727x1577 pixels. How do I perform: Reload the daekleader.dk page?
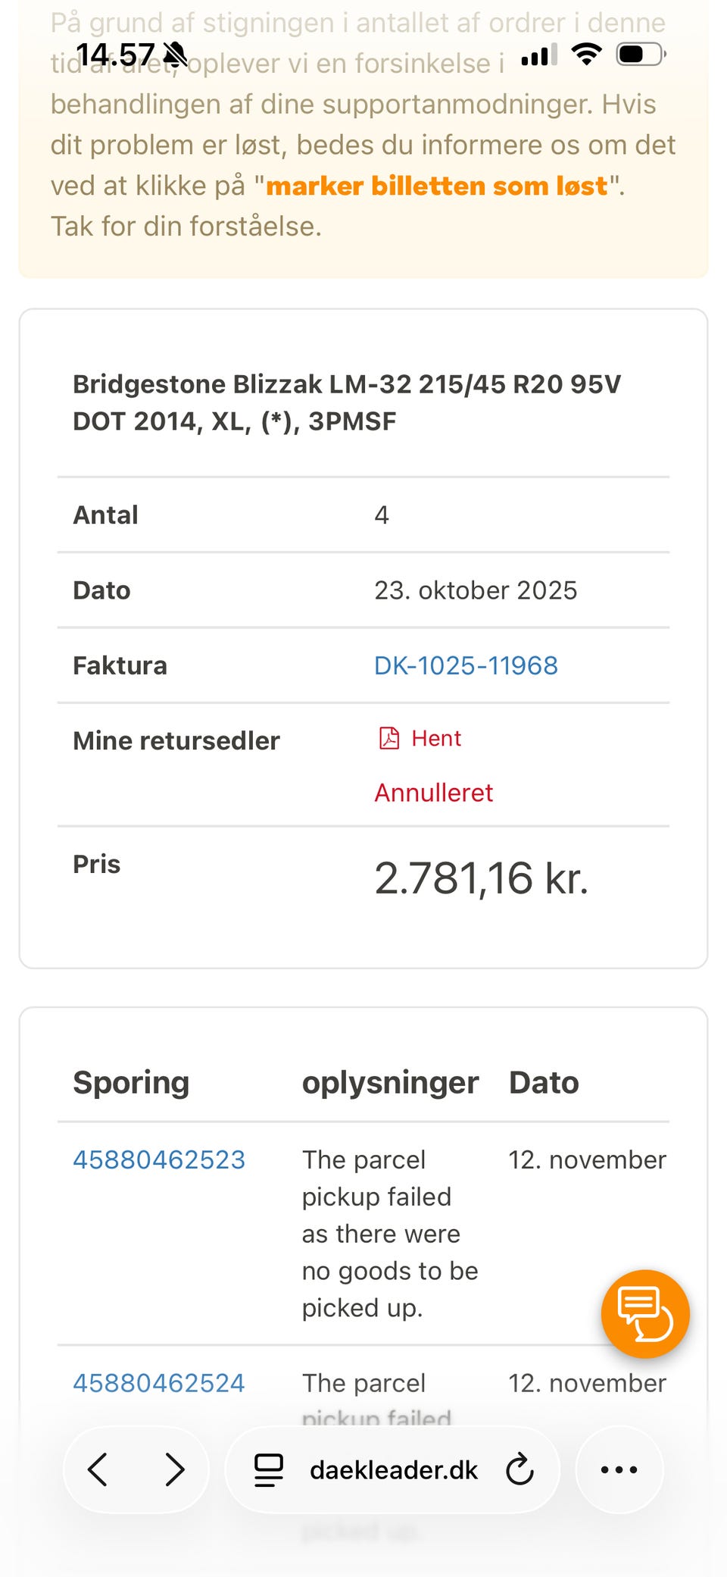[x=520, y=1469]
